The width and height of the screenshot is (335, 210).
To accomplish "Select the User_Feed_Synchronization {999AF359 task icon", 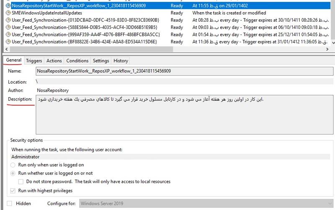I will tap(8, 34).
